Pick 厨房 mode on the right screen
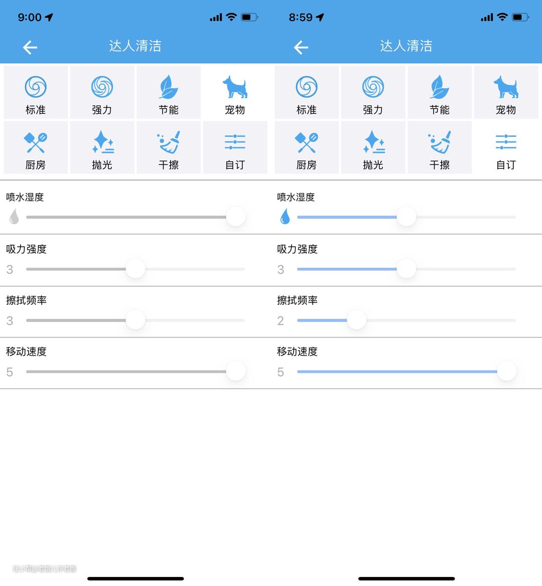 (307, 148)
